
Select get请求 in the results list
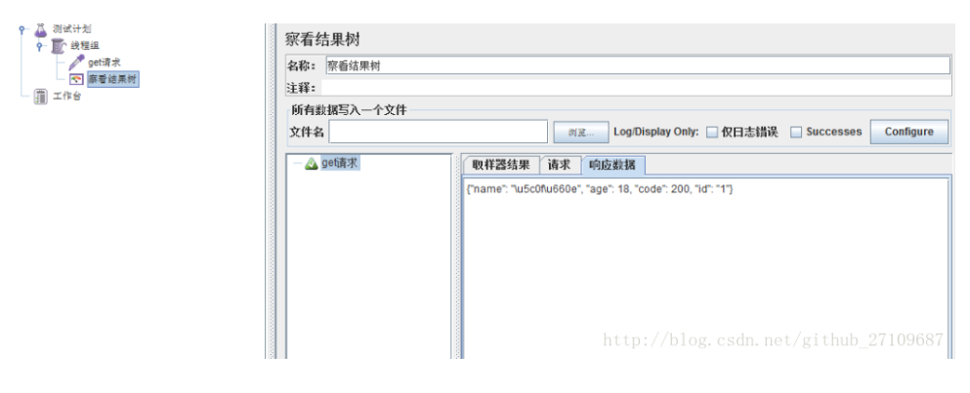340,163
